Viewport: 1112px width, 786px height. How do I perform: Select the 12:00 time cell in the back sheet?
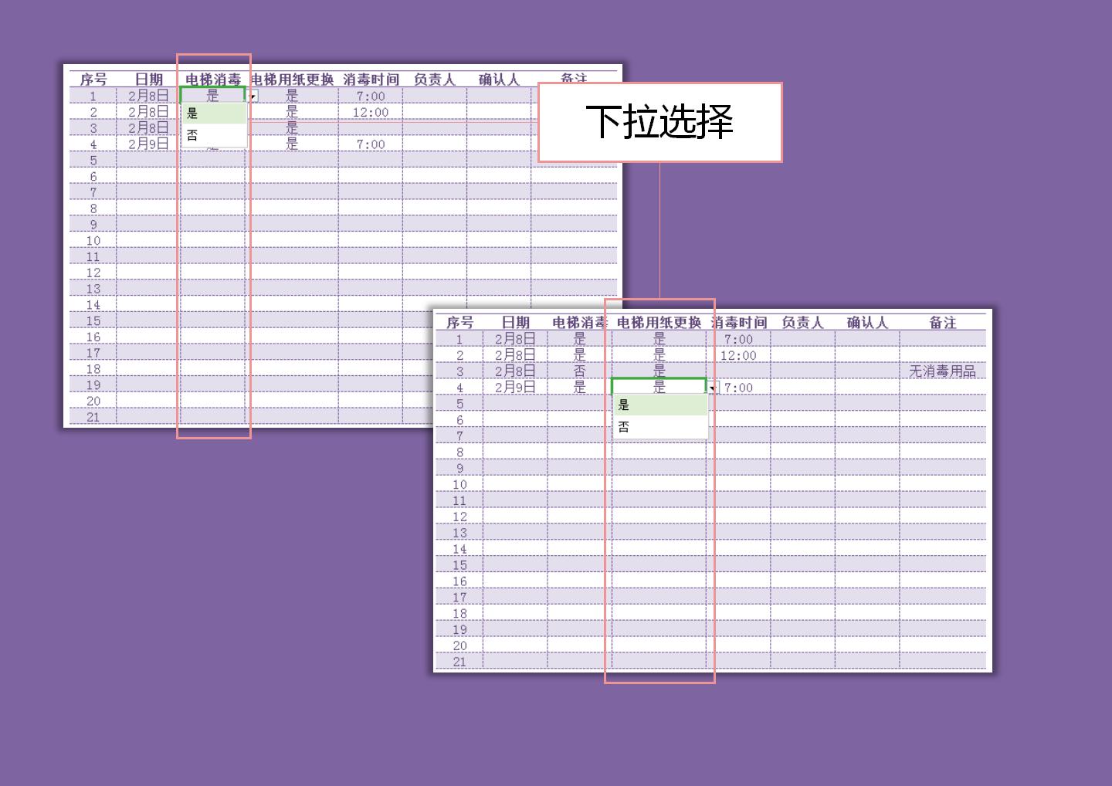coord(371,113)
